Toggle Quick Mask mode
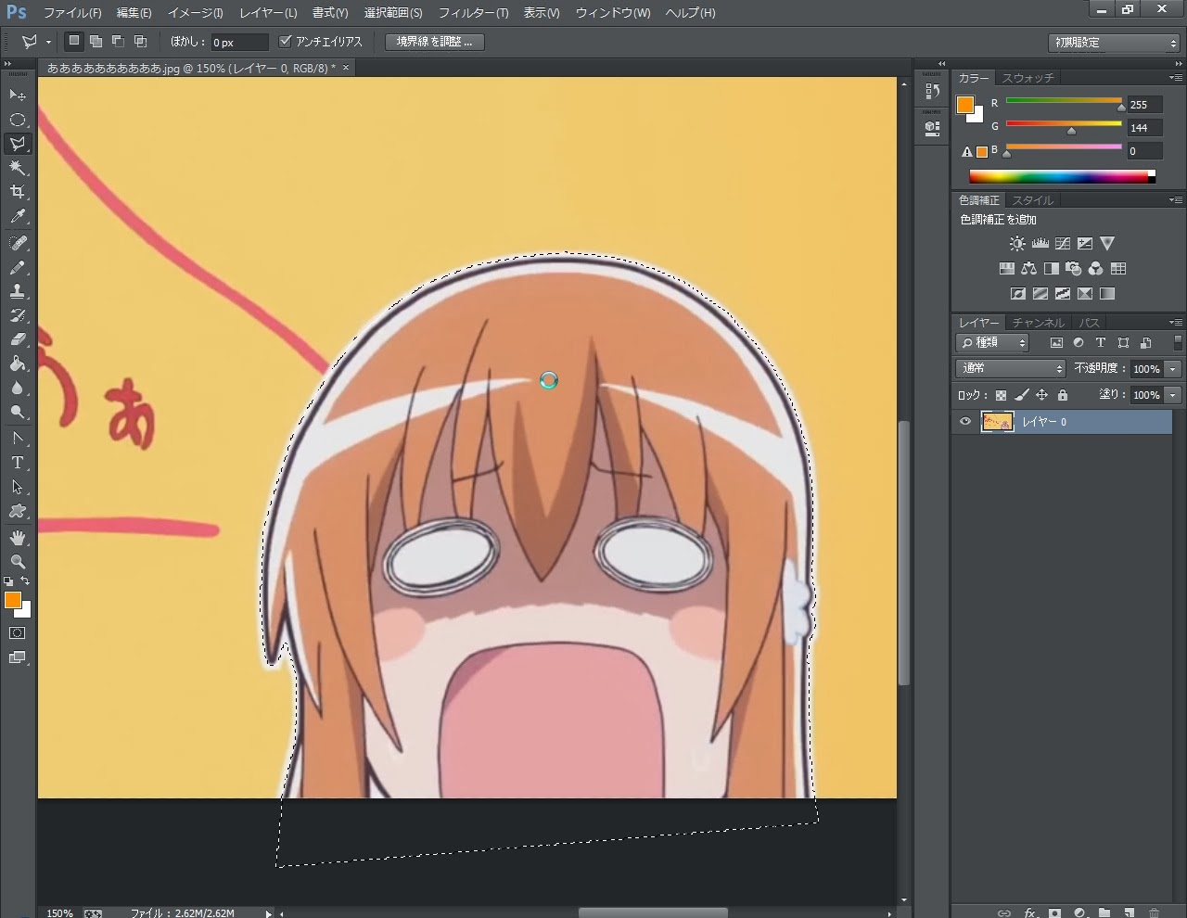This screenshot has height=918, width=1187. click(x=18, y=633)
